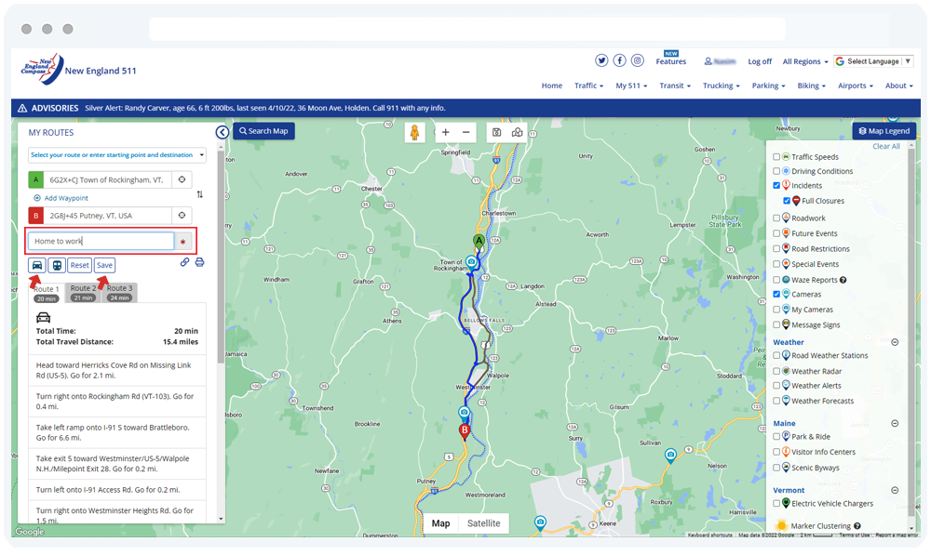Collapse the Maine legend section

[x=895, y=423]
